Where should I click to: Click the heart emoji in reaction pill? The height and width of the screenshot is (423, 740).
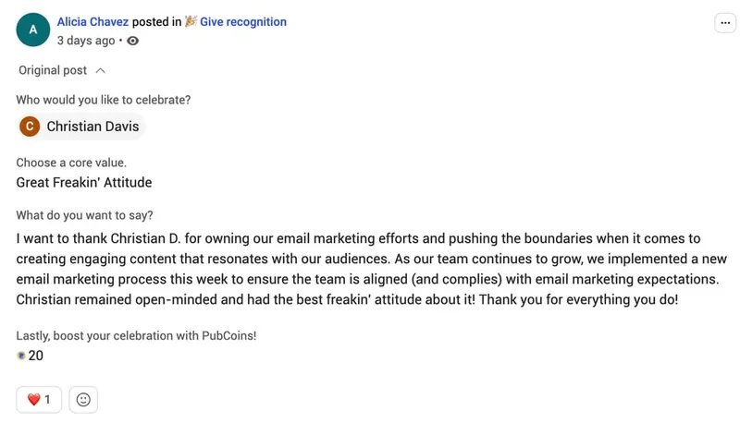pyautogui.click(x=33, y=399)
